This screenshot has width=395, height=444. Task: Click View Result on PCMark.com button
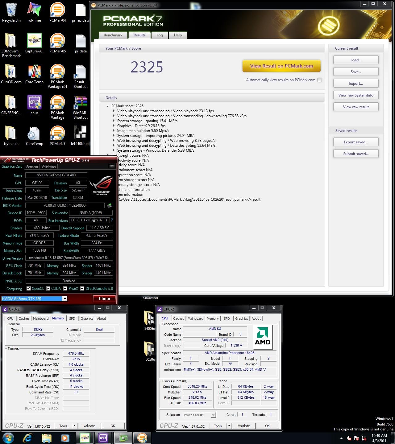click(x=281, y=66)
